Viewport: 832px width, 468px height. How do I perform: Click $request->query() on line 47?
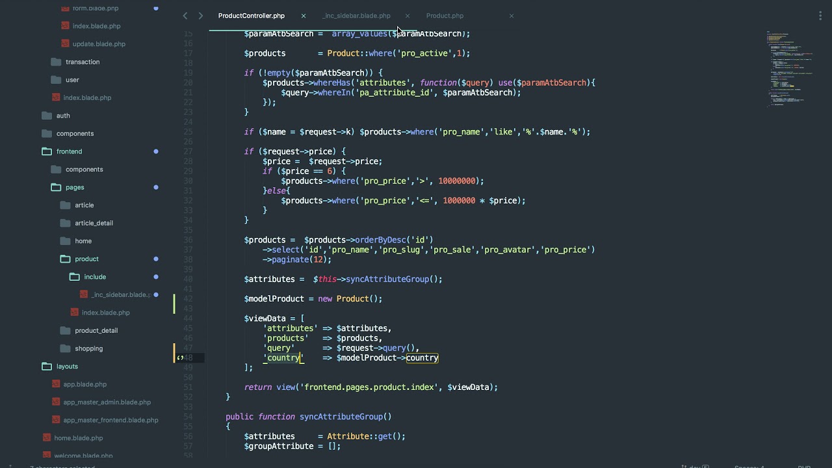[376, 348]
